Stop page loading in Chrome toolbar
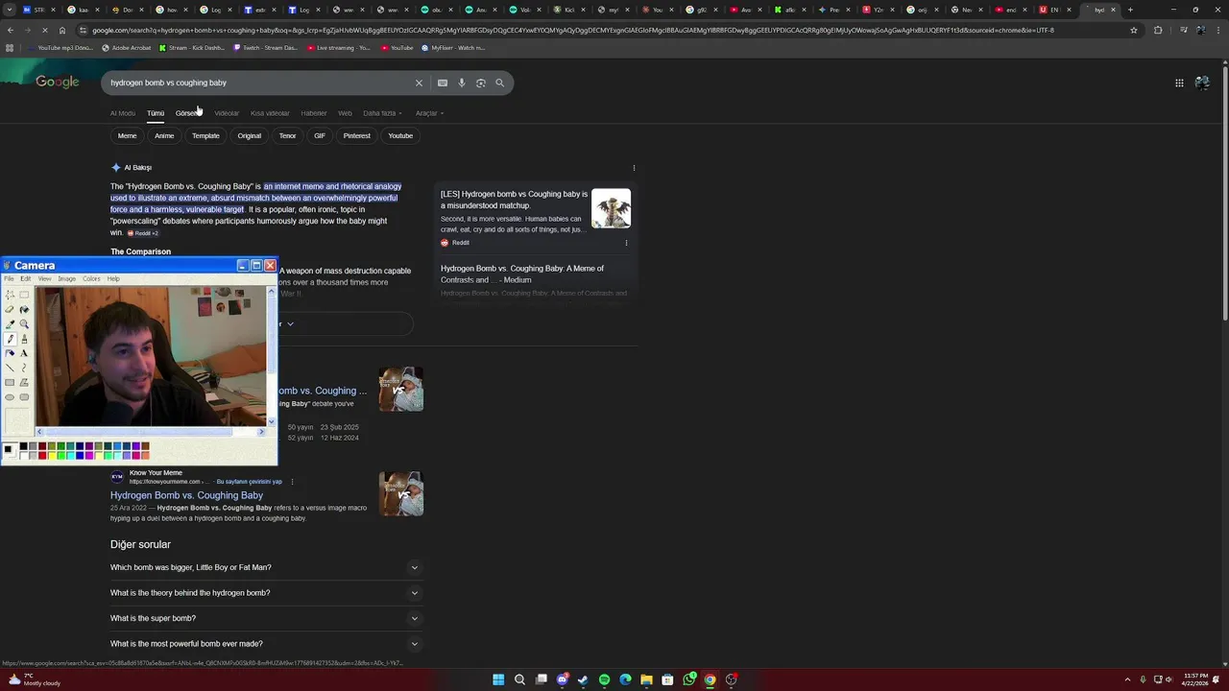1229x691 pixels. click(x=45, y=30)
